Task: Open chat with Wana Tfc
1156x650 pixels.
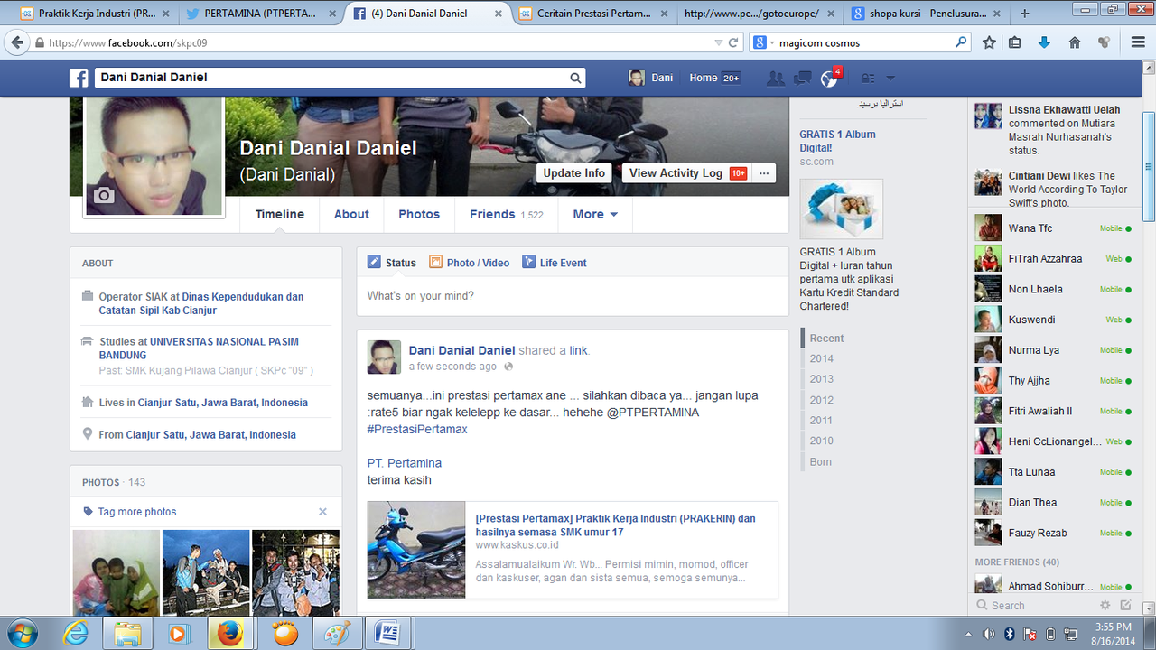Action: click(1053, 228)
